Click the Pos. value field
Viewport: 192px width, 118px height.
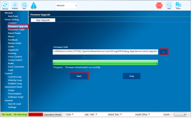[127, 114]
